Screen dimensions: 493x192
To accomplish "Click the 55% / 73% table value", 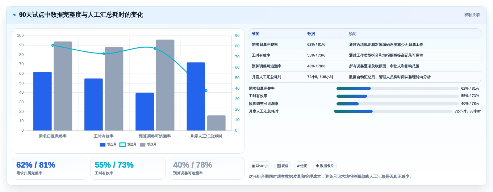I will pos(316,55).
